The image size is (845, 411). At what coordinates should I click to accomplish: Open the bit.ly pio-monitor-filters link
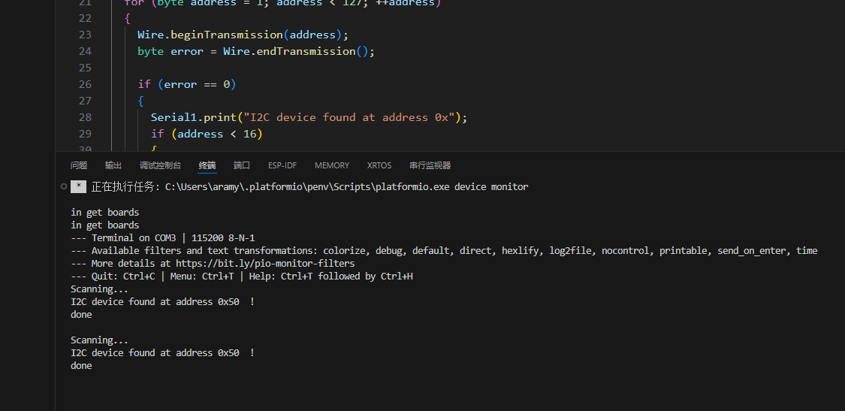[x=265, y=264]
